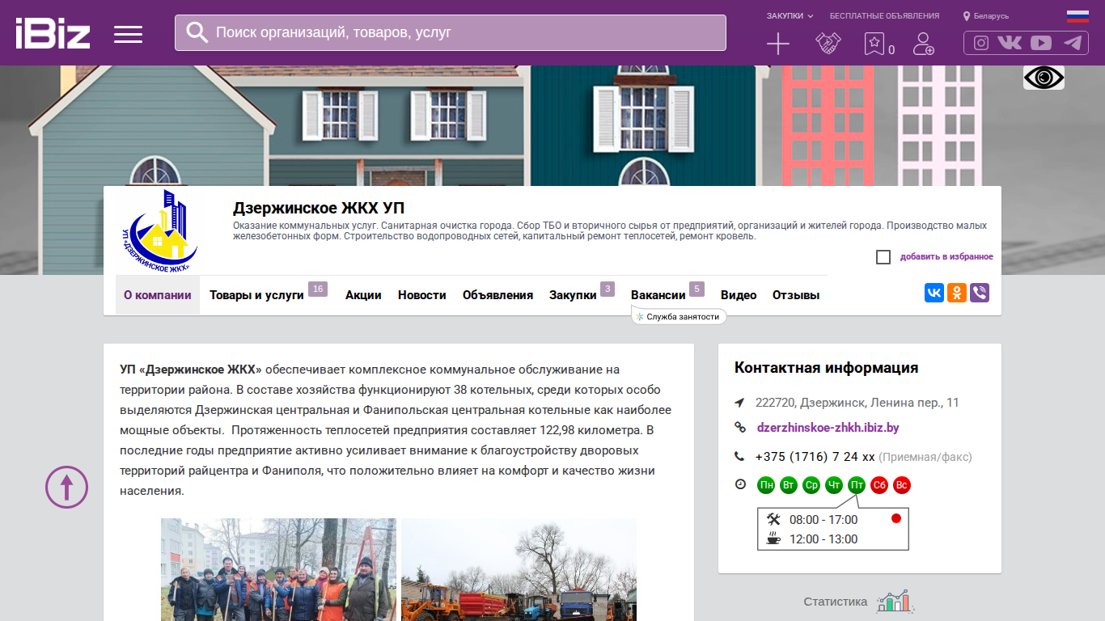Image resolution: width=1105 pixels, height=621 pixels.
Task: Click the plus icon to add a listing
Action: [777, 44]
